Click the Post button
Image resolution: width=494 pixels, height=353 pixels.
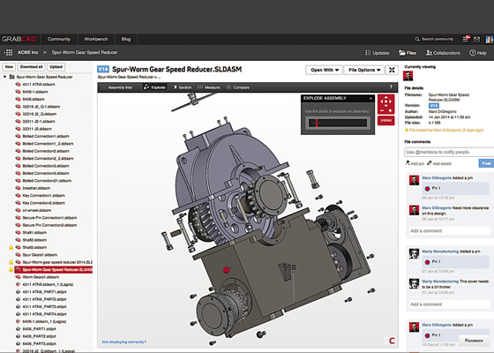point(486,163)
